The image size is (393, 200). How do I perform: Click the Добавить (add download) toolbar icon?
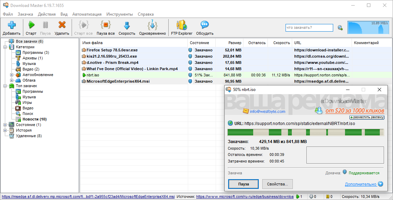click(12, 25)
